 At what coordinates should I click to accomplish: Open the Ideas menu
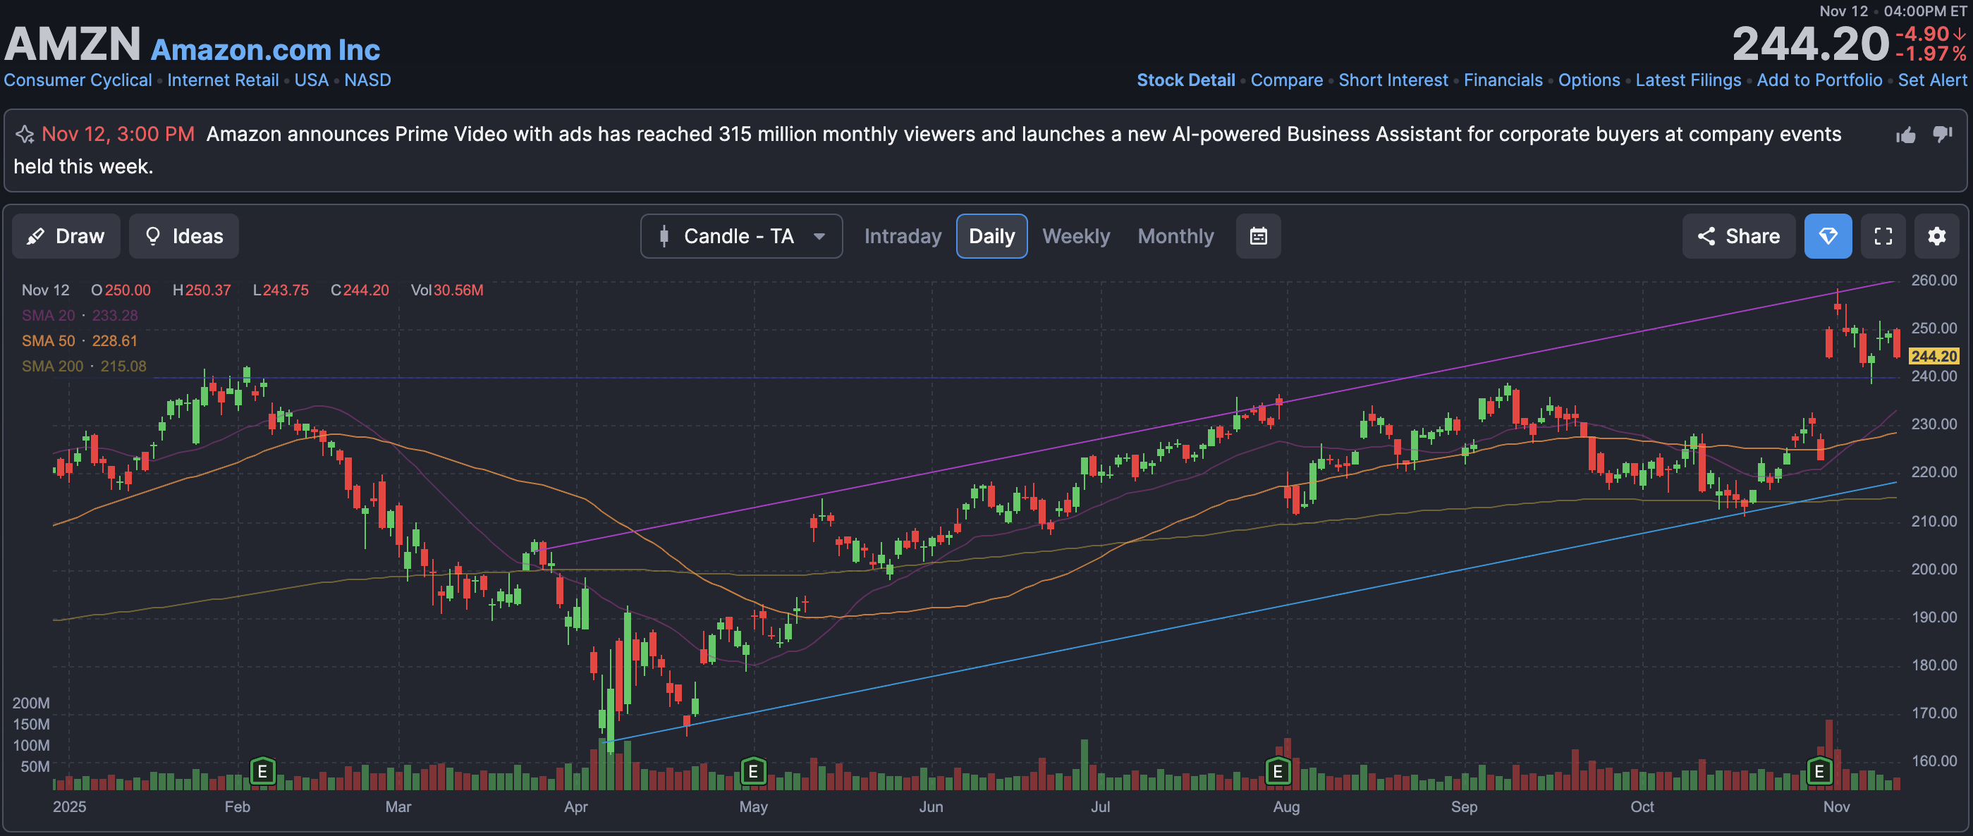click(184, 236)
